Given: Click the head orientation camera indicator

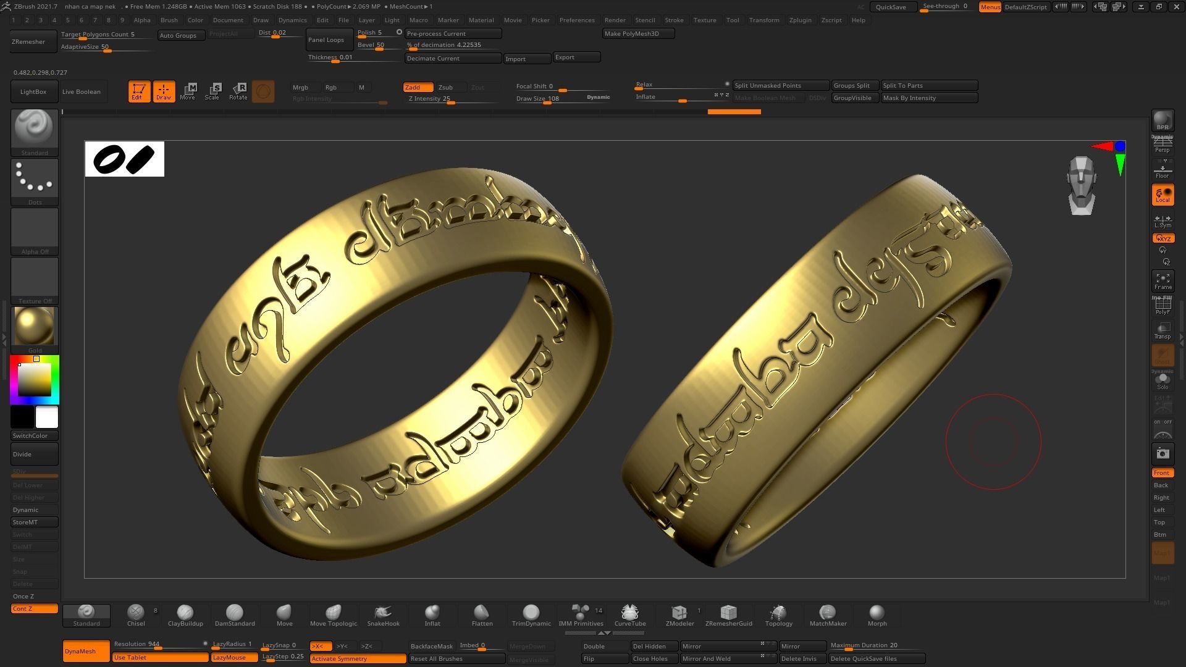Looking at the screenshot, I should pyautogui.click(x=1082, y=185).
